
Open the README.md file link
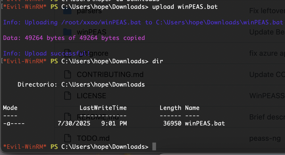(x=98, y=117)
